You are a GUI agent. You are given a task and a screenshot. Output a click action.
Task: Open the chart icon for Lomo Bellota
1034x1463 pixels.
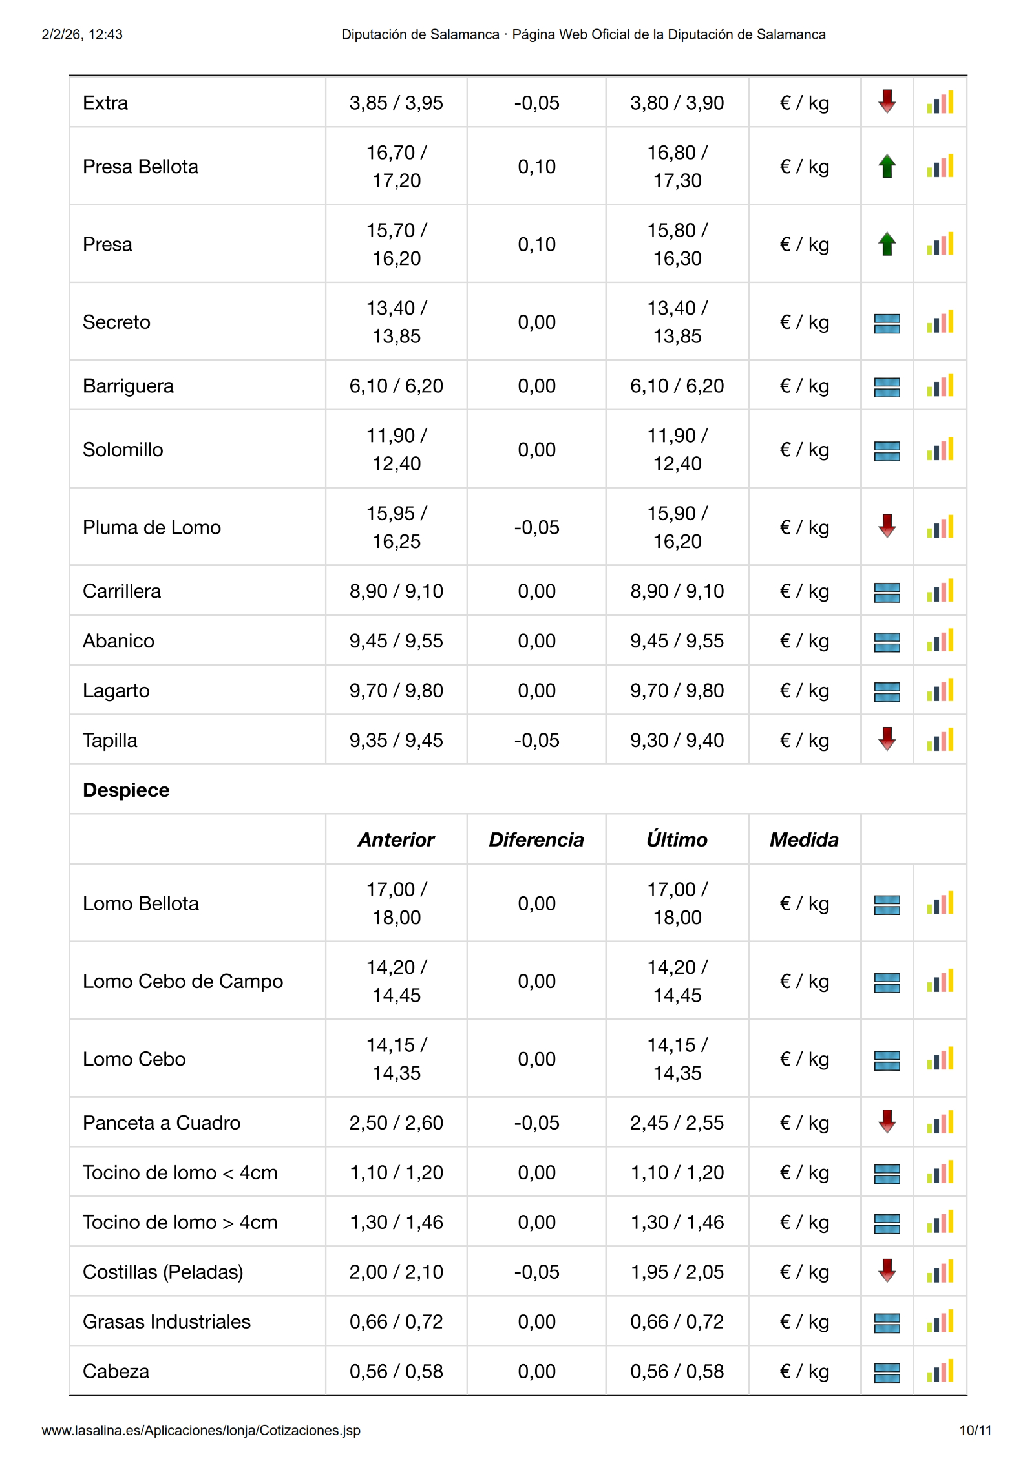[x=940, y=903]
